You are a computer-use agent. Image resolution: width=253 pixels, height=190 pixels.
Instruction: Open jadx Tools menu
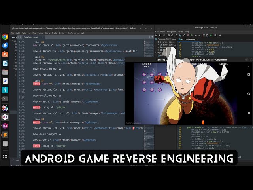(x=180, y=32)
